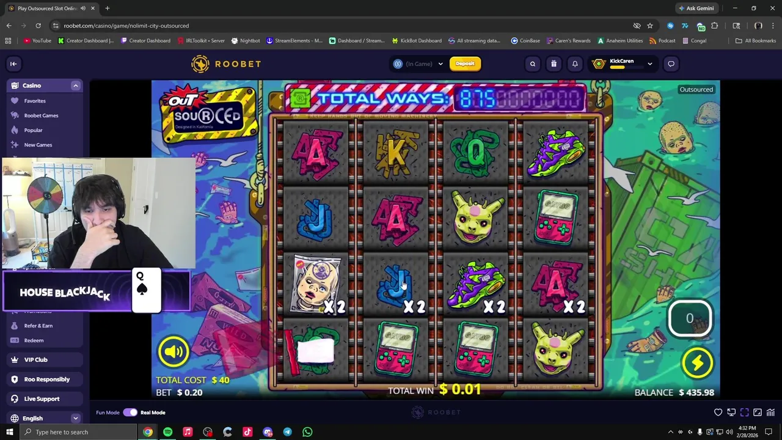The width and height of the screenshot is (782, 440).
Task: Open Redeem in the sidebar
Action: click(34, 340)
